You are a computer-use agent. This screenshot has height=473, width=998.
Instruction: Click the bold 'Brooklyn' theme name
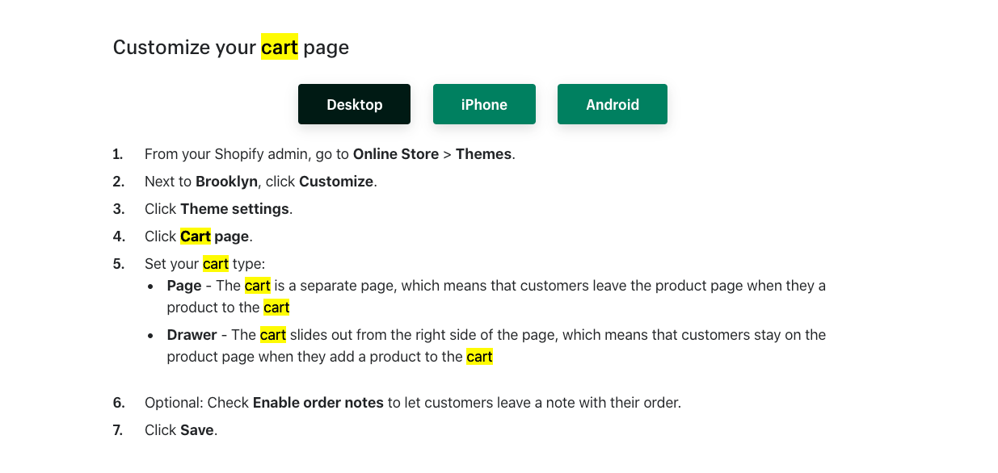coord(225,182)
